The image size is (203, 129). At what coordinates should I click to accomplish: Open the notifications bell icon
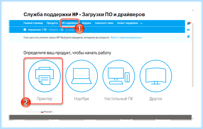(188, 23)
